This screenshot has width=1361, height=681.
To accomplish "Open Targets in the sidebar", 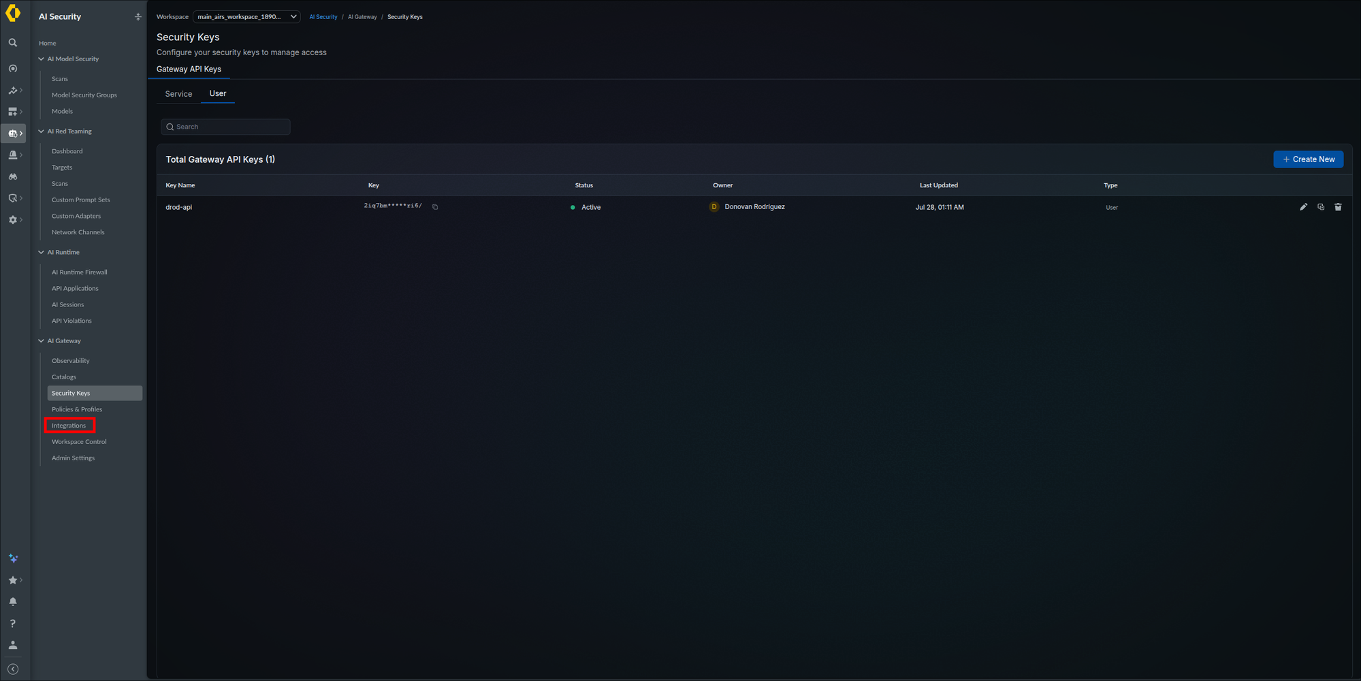I will [x=62, y=168].
